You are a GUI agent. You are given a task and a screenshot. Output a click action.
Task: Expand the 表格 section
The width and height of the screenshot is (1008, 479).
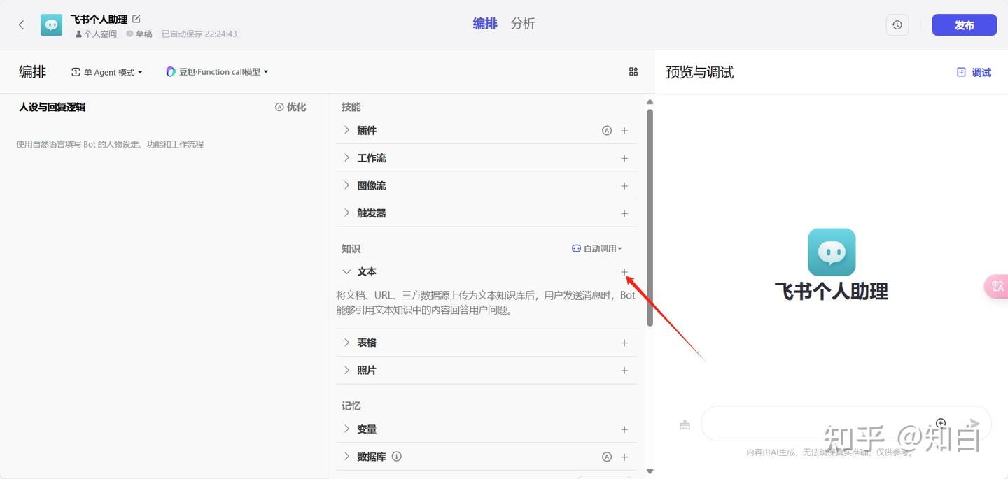[346, 342]
